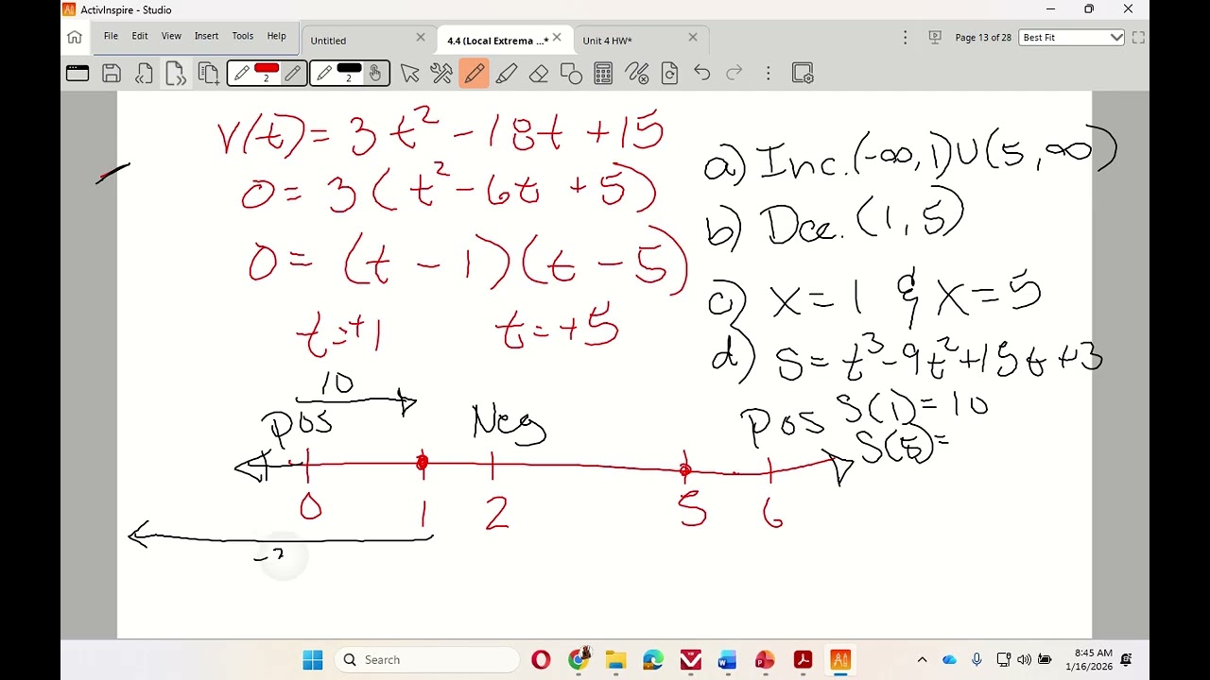The height and width of the screenshot is (680, 1210).
Task: Open Word from the taskbar
Action: pos(728,659)
